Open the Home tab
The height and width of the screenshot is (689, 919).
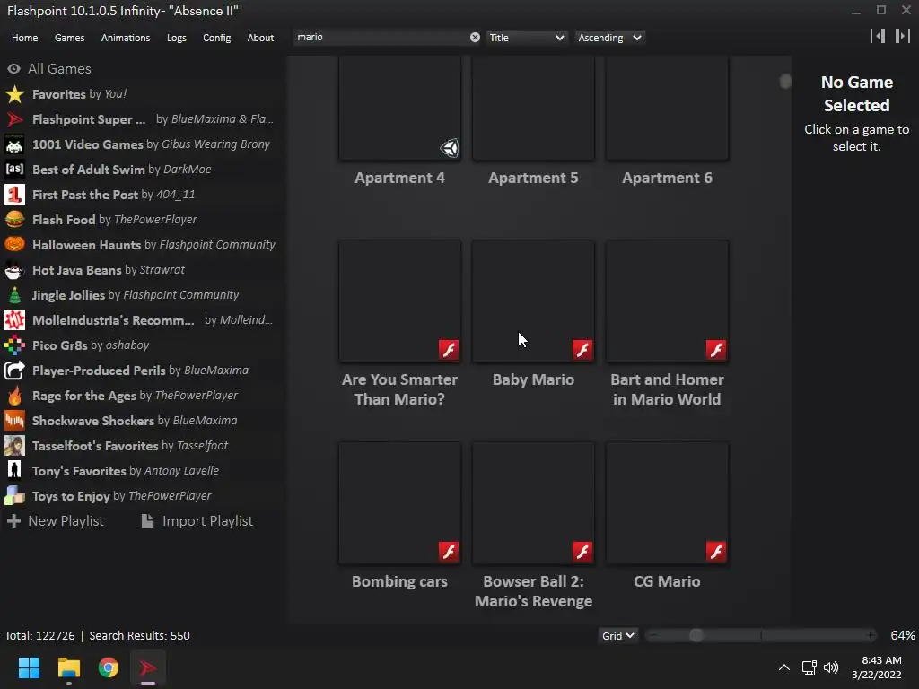pos(24,38)
